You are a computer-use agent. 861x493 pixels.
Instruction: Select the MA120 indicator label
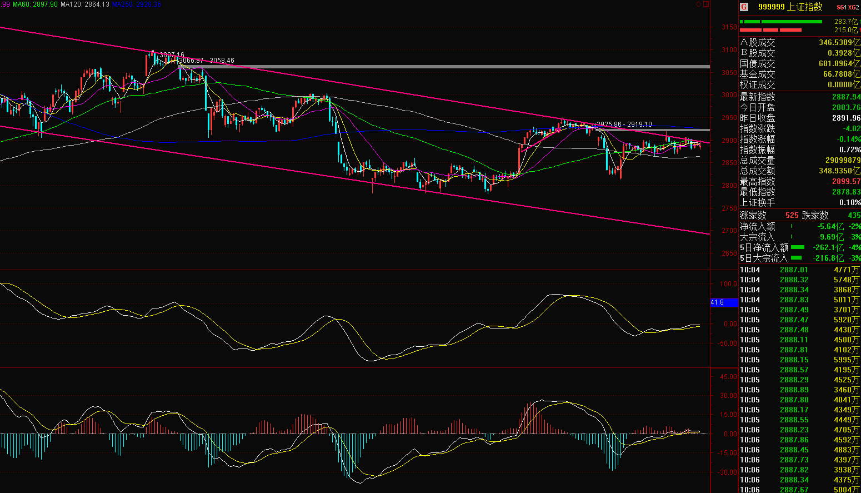(x=85, y=4)
